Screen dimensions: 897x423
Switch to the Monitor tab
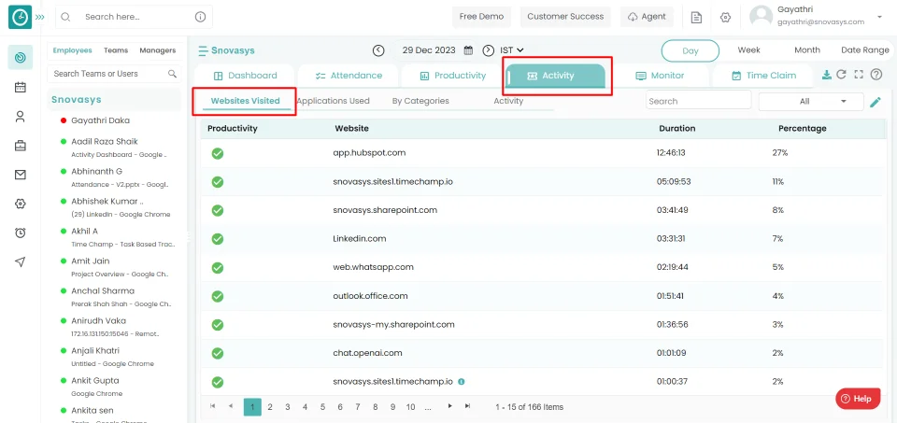pos(660,76)
